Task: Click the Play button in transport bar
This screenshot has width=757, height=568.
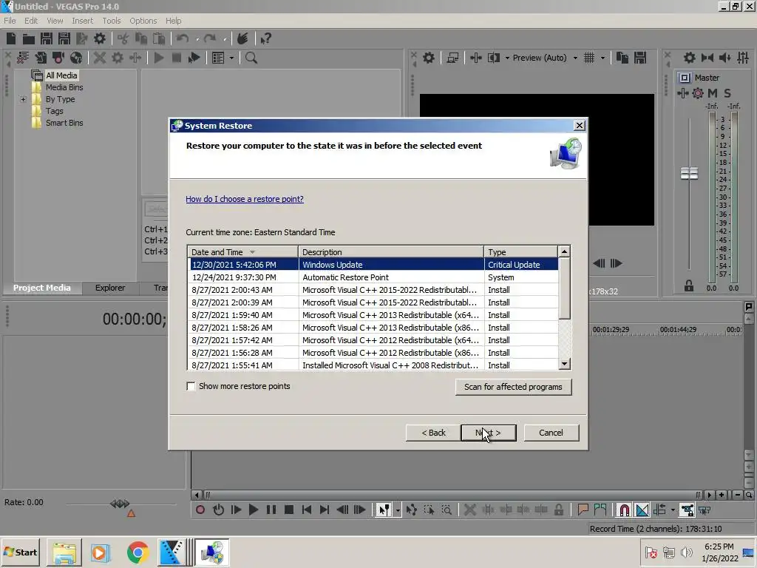Action: point(254,510)
